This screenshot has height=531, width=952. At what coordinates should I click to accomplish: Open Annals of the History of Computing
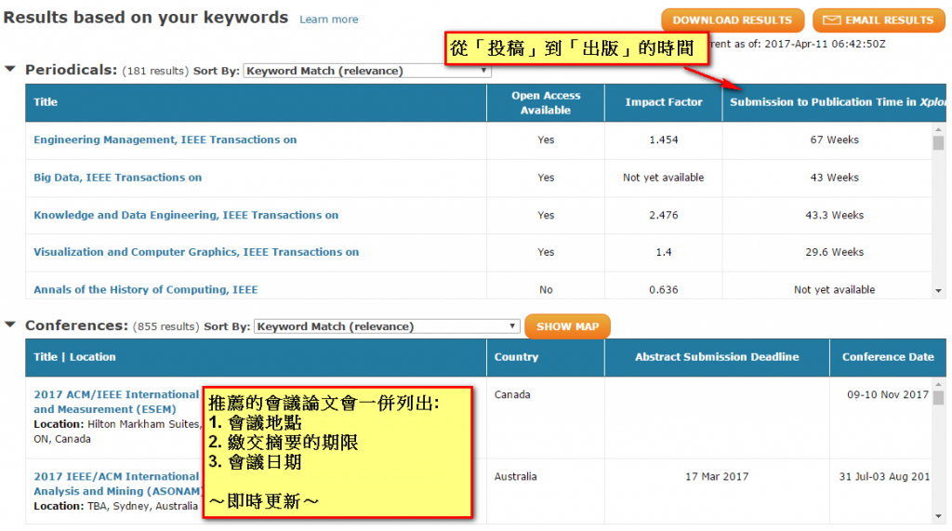[x=146, y=290]
